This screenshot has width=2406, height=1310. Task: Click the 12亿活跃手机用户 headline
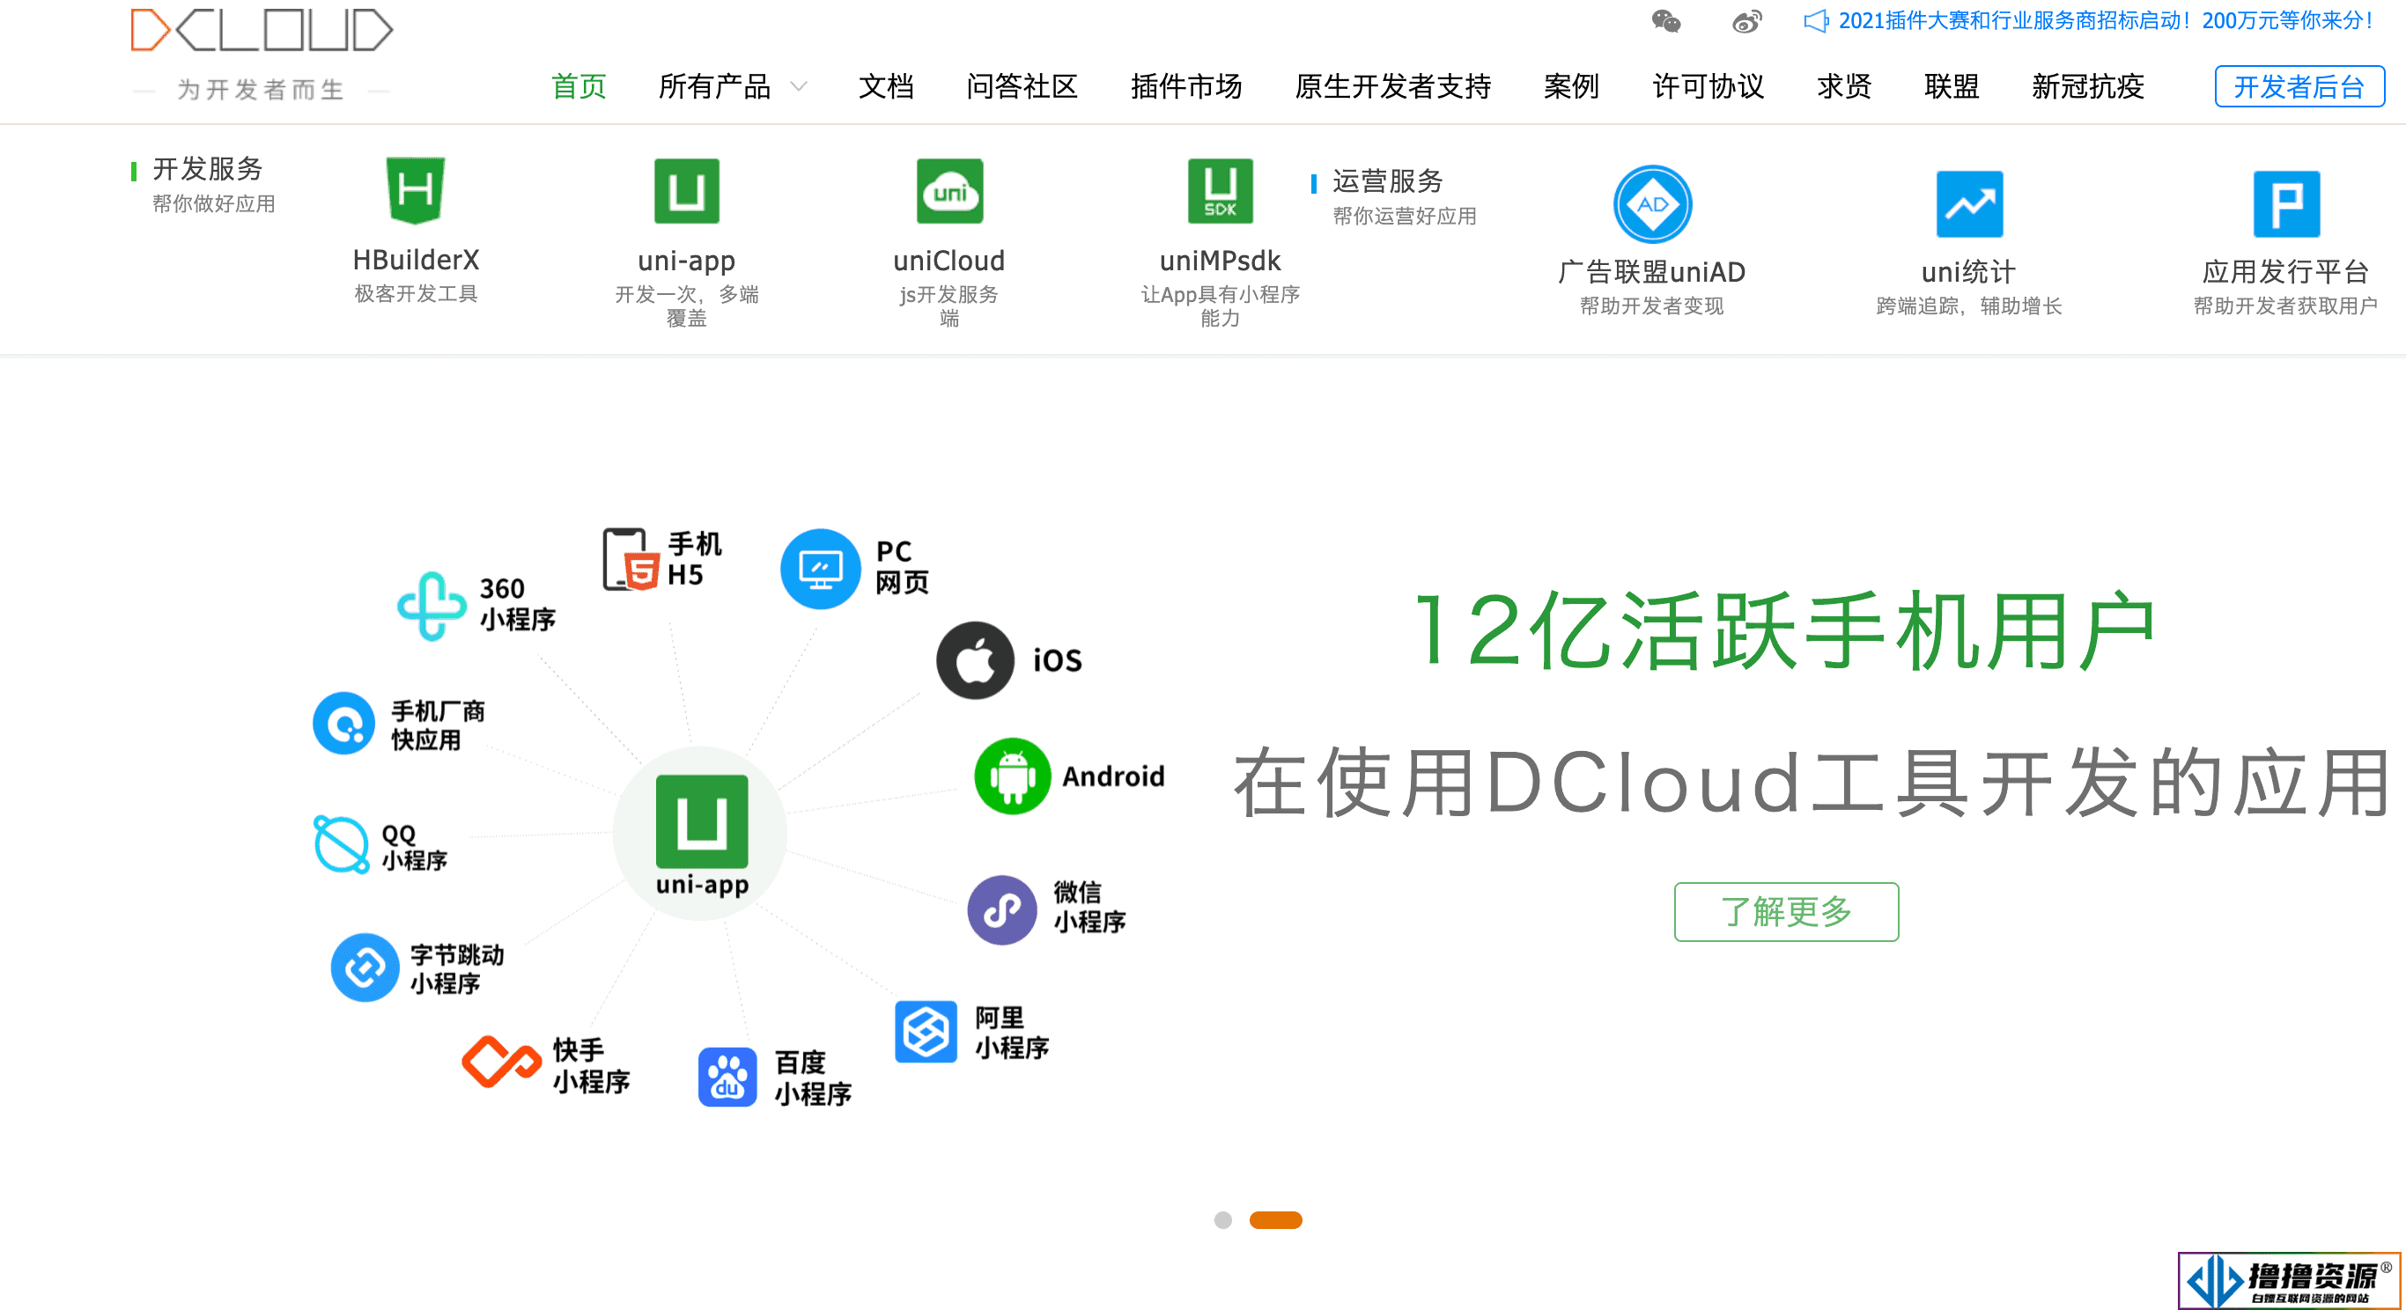pos(1785,630)
